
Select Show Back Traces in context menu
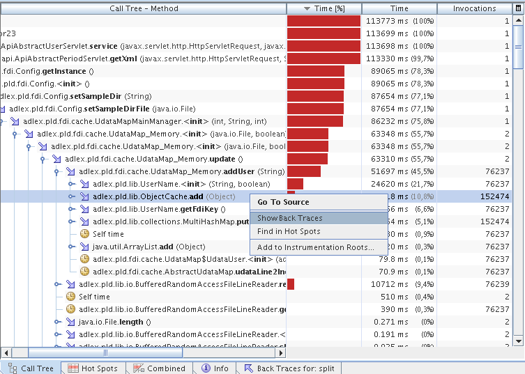point(319,218)
